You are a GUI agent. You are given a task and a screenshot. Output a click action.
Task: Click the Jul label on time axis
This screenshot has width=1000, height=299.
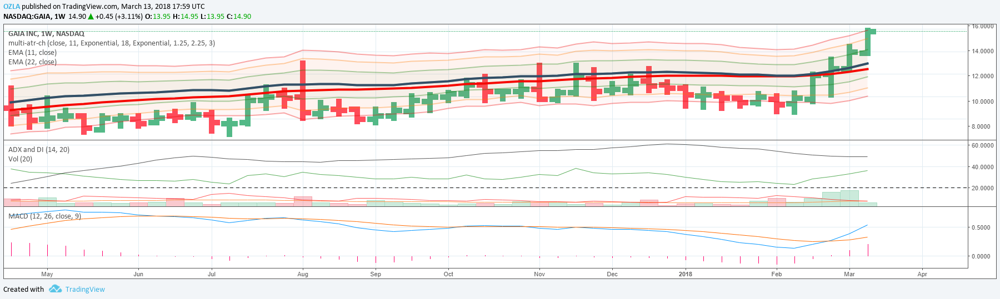pyautogui.click(x=212, y=274)
